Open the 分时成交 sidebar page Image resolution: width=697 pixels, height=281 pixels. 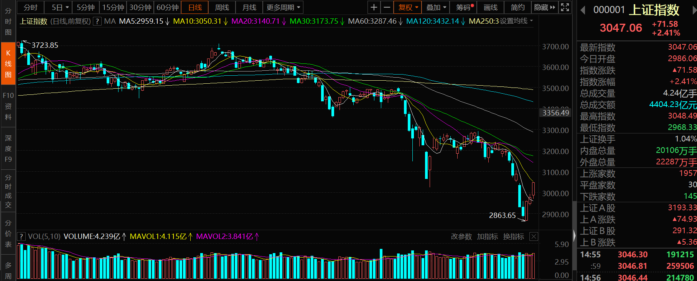(x=8, y=191)
